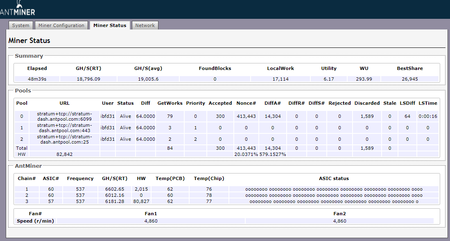Select the GH/S(RT) value 18,796.09
The height and width of the screenshot is (241, 450).
coord(88,79)
